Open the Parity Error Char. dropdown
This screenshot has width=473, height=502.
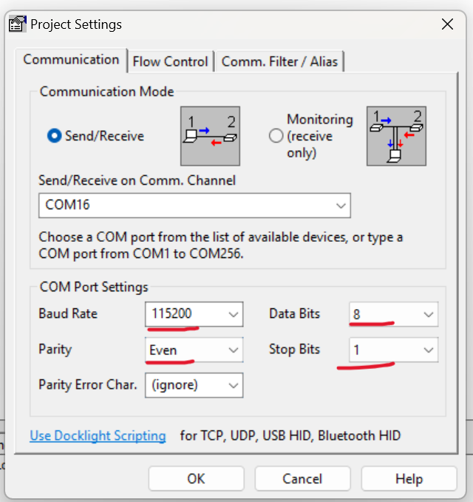(x=234, y=385)
